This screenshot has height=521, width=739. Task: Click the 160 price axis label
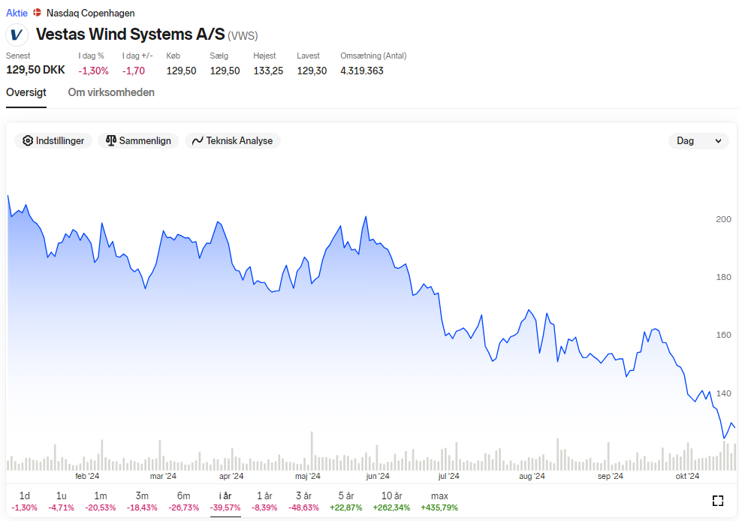[x=723, y=335]
